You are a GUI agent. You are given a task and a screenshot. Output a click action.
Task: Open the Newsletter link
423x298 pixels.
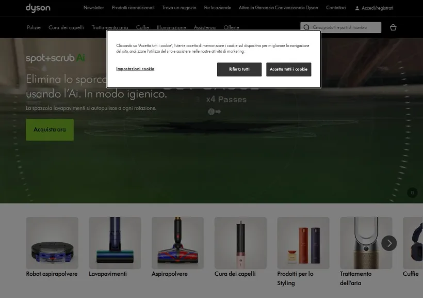click(x=93, y=8)
